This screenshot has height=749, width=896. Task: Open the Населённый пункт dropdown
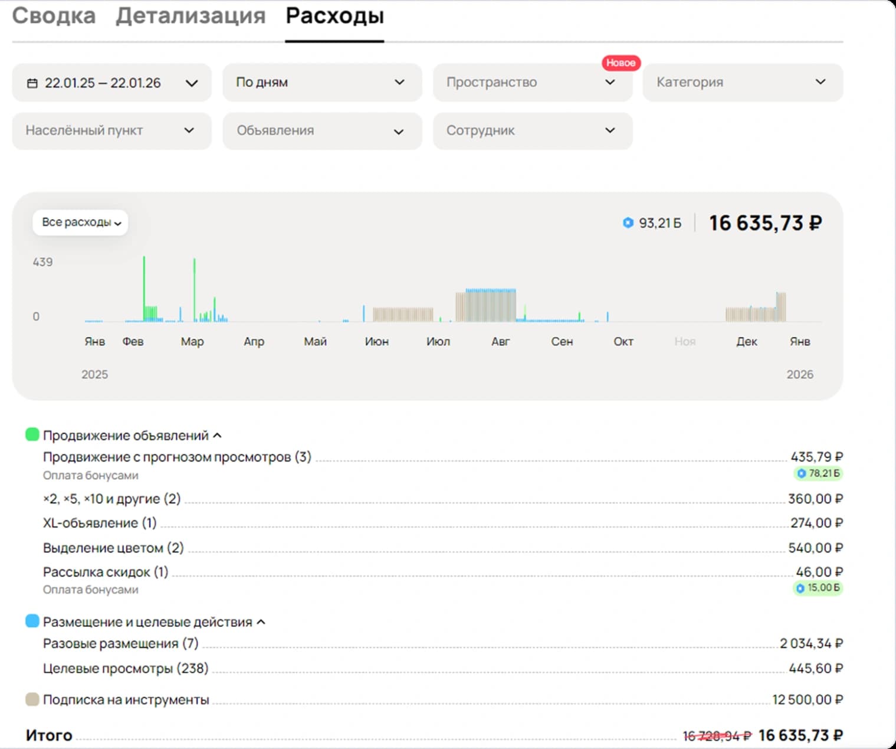(x=112, y=130)
